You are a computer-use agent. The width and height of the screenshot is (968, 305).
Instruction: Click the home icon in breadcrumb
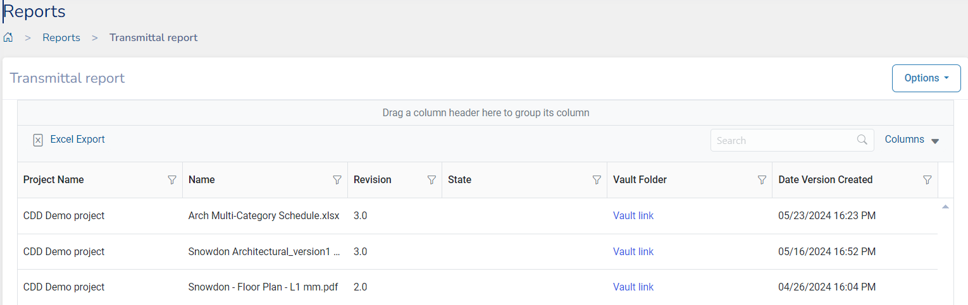point(8,37)
